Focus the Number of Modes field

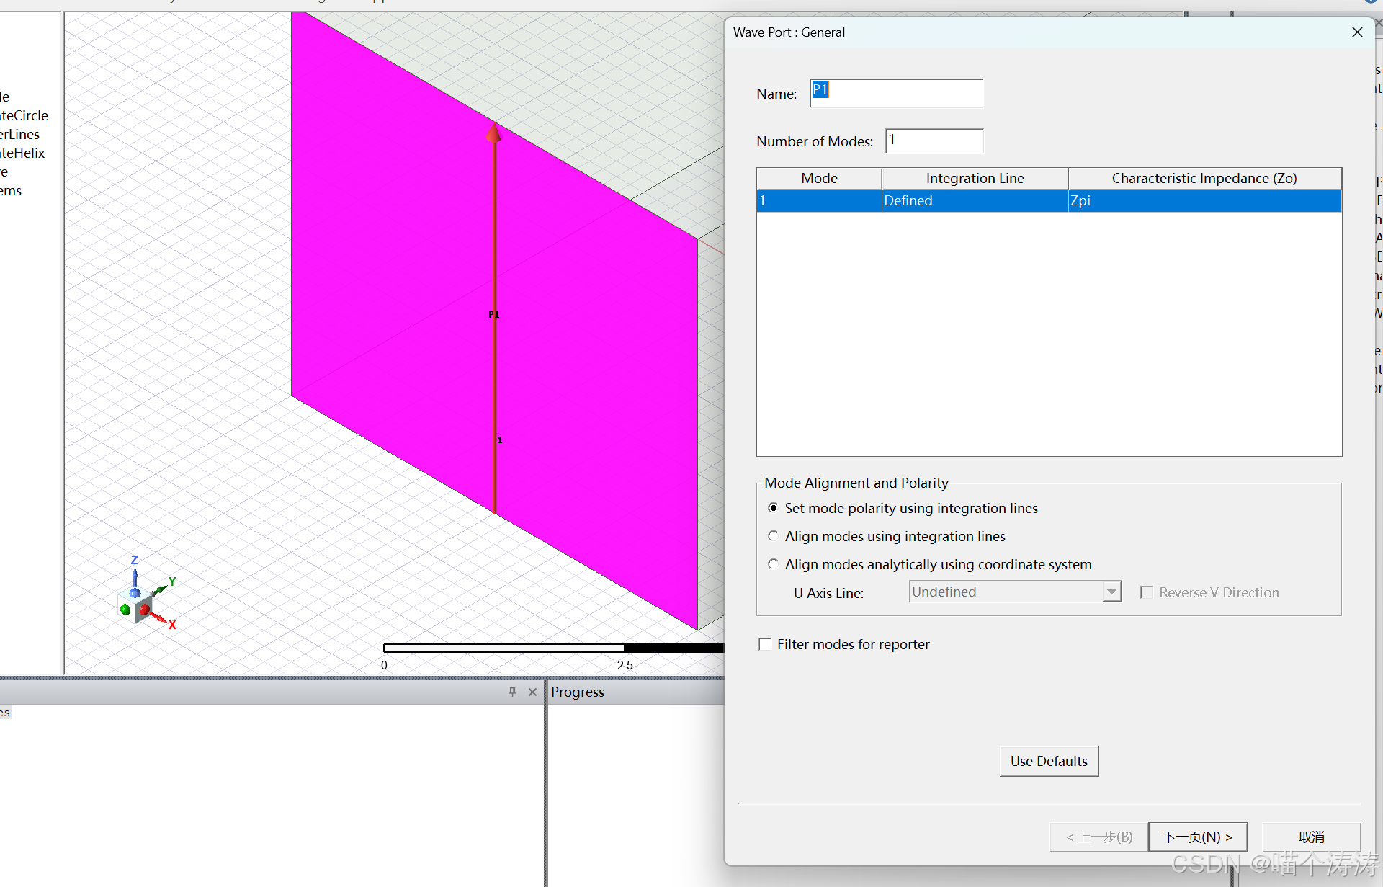934,141
